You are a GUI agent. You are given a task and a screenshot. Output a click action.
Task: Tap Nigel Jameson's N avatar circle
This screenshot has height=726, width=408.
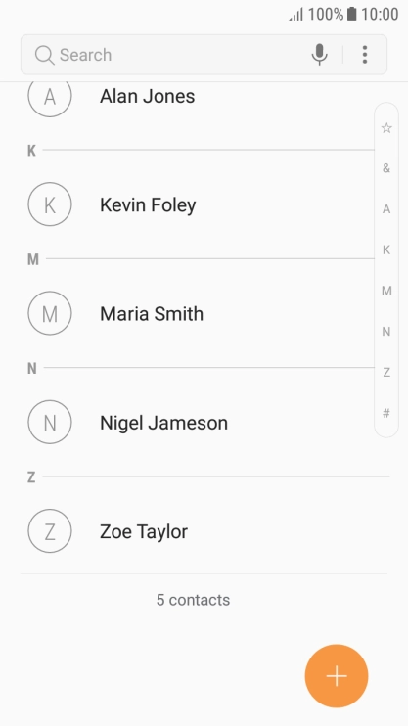[x=50, y=423]
